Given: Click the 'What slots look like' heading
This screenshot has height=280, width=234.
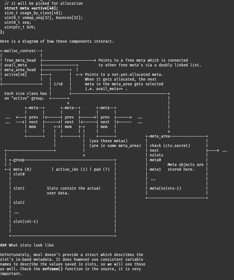Looking at the screenshot, I should (x=31, y=245).
